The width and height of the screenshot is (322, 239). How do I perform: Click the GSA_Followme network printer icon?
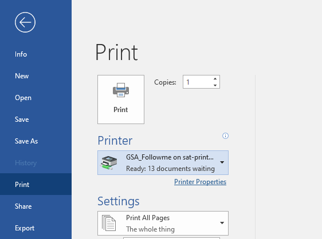pyautogui.click(x=109, y=162)
